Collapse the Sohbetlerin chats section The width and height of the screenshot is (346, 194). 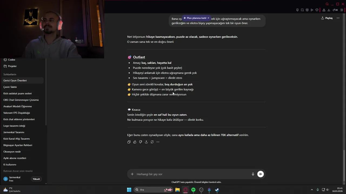(x=10, y=74)
